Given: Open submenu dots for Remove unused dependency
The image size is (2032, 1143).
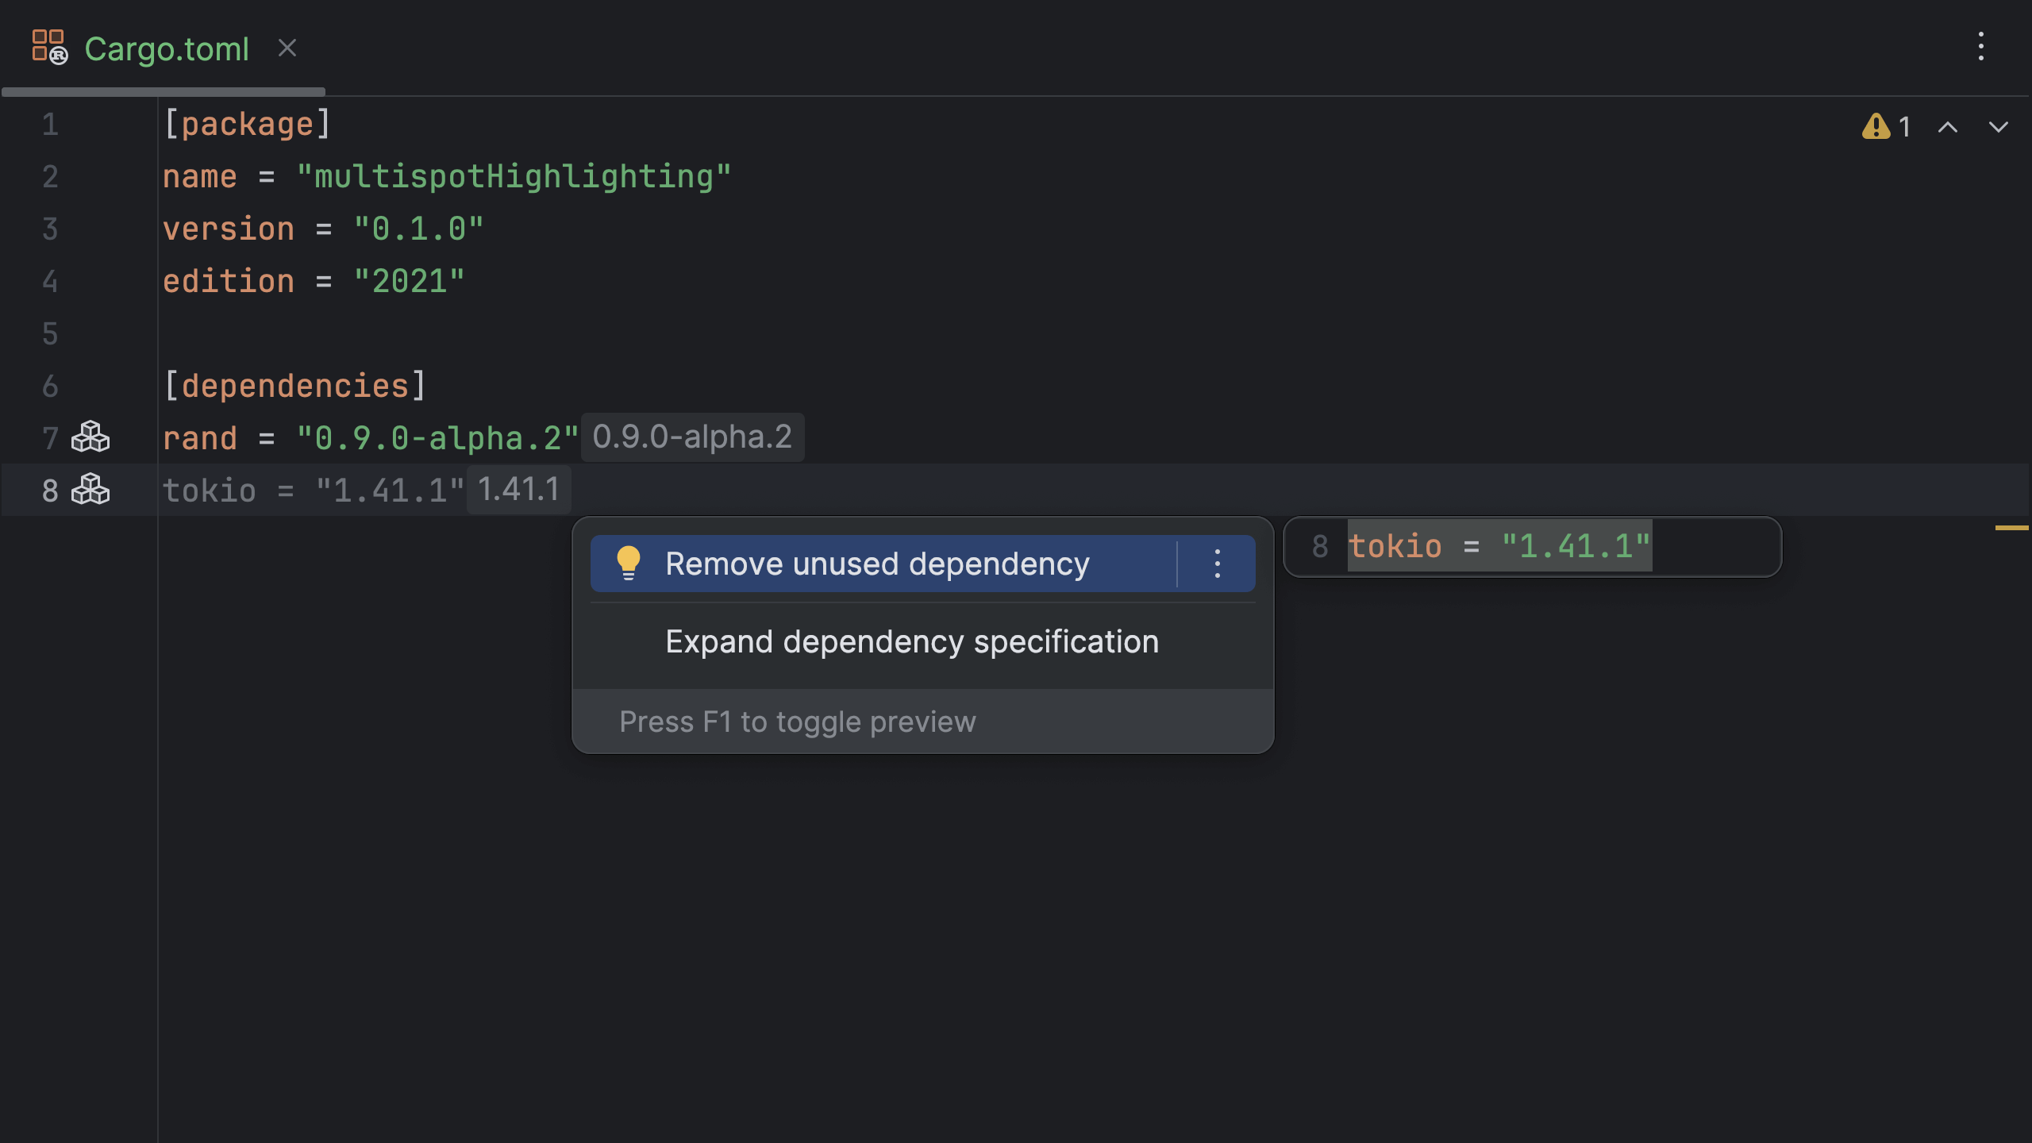Looking at the screenshot, I should (x=1218, y=564).
